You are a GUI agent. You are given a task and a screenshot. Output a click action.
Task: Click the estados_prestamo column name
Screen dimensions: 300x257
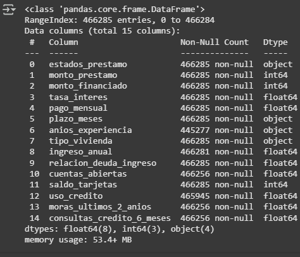pos(88,65)
